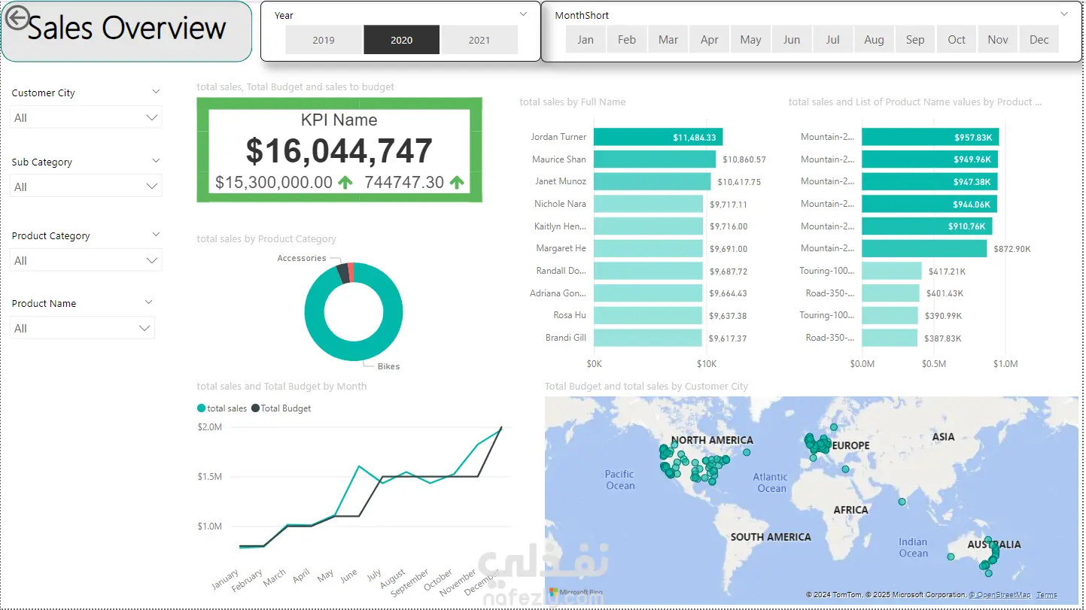1086x610 pixels.
Task: Open the Customer City dropdown
Action: click(x=86, y=118)
